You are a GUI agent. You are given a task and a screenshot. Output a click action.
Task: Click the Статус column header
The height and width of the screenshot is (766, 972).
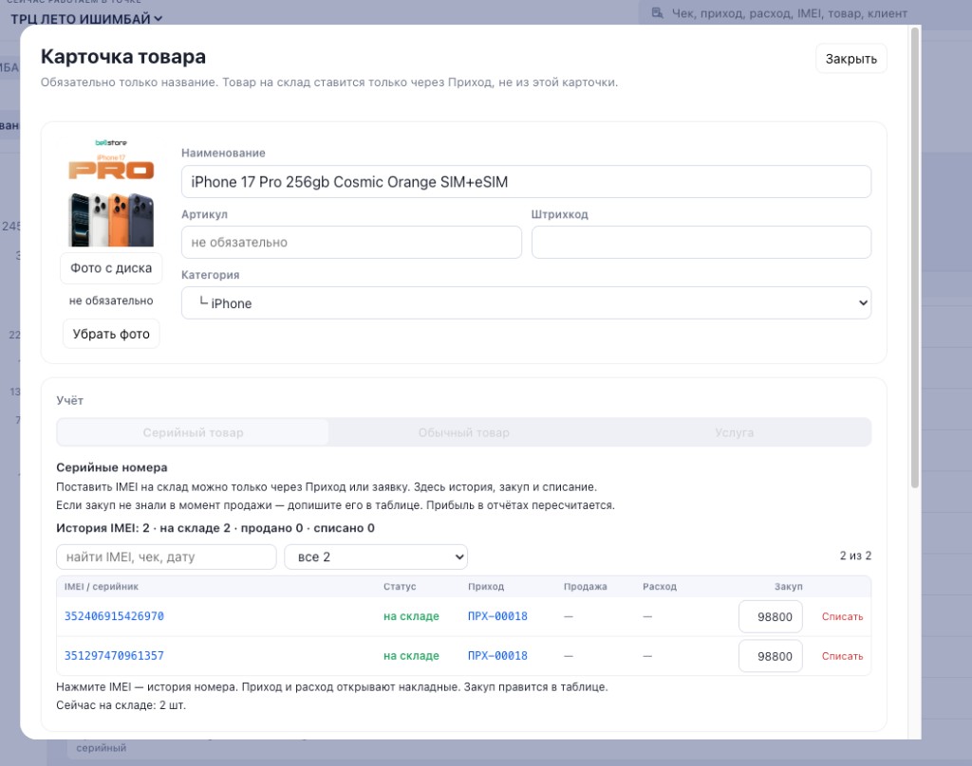click(x=400, y=587)
